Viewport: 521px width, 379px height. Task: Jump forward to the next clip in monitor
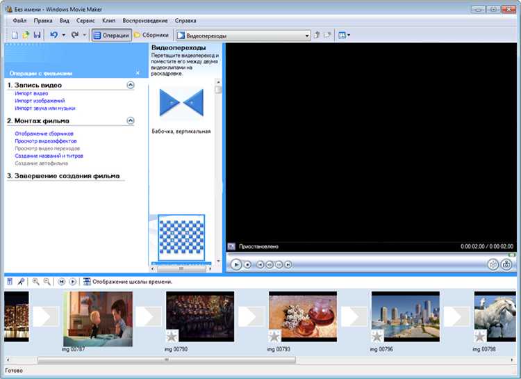click(288, 264)
